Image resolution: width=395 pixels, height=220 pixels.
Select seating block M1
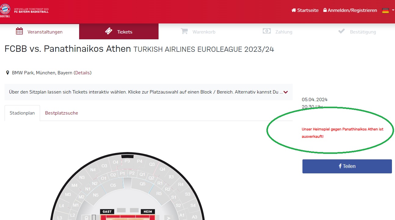(76, 205)
